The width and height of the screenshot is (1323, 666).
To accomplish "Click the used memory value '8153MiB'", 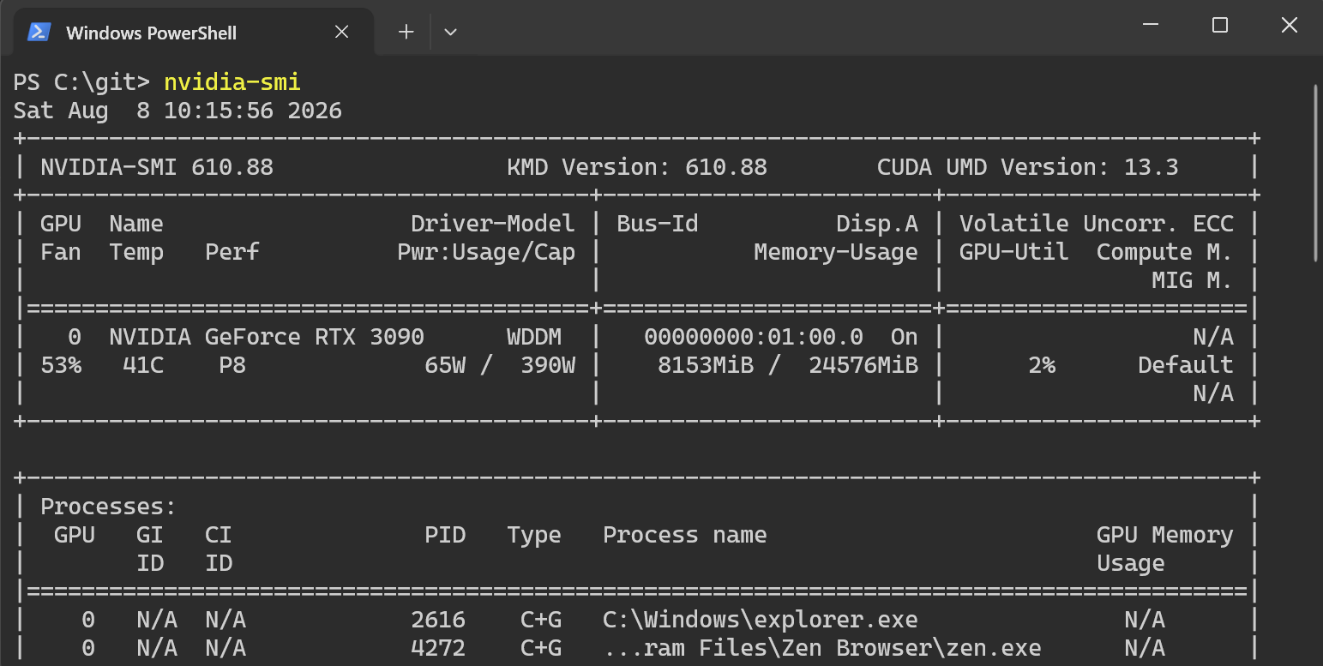I will [x=706, y=365].
